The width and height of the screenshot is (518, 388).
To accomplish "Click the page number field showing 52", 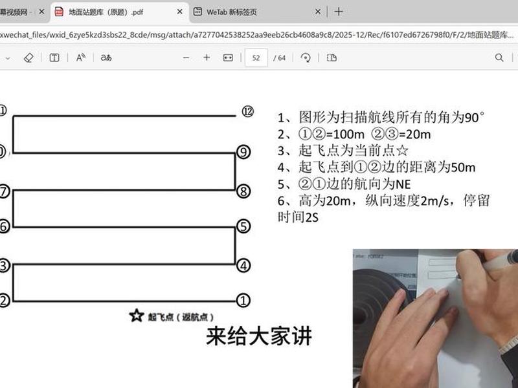I will tap(256, 58).
